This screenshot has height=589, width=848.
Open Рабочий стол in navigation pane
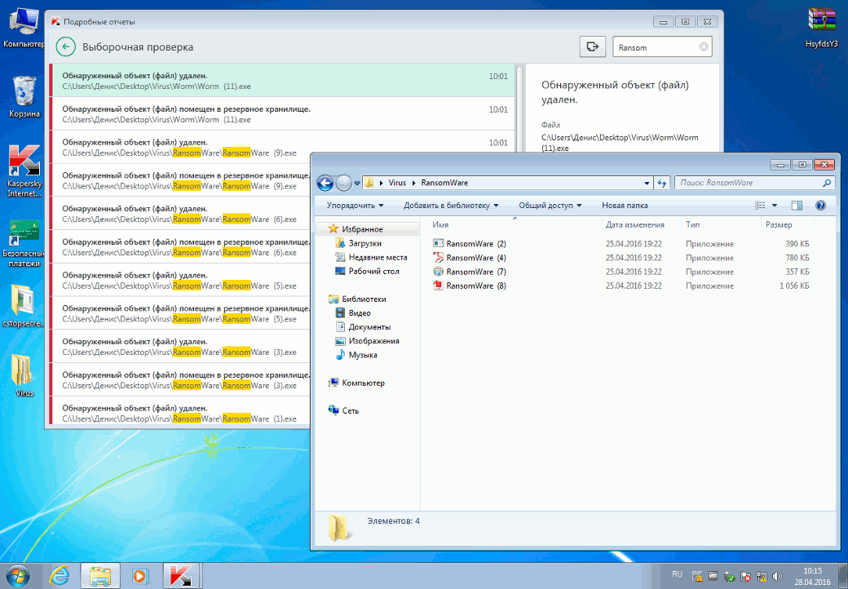tap(367, 272)
